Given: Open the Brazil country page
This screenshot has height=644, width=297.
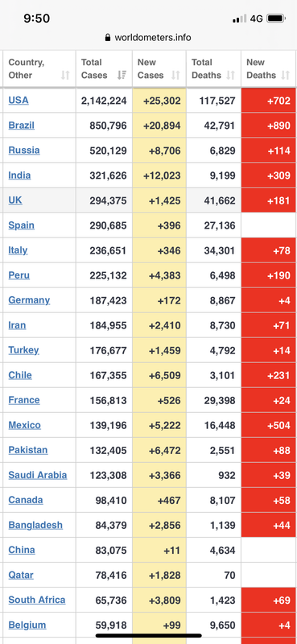Looking at the screenshot, I should pos(22,126).
